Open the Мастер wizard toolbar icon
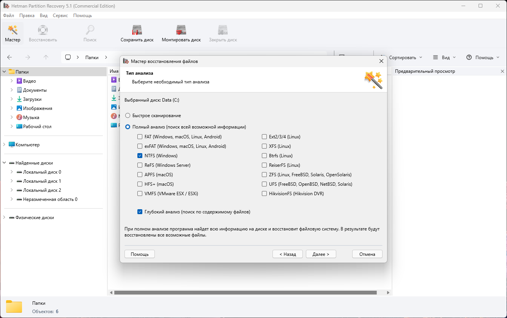This screenshot has height=318, width=507. (x=13, y=33)
